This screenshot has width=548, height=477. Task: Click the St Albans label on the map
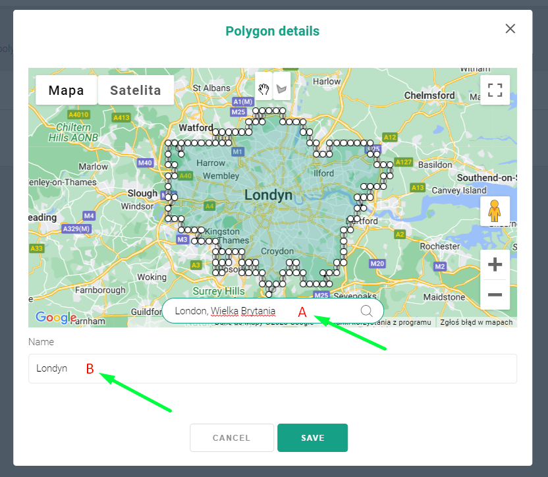211,88
